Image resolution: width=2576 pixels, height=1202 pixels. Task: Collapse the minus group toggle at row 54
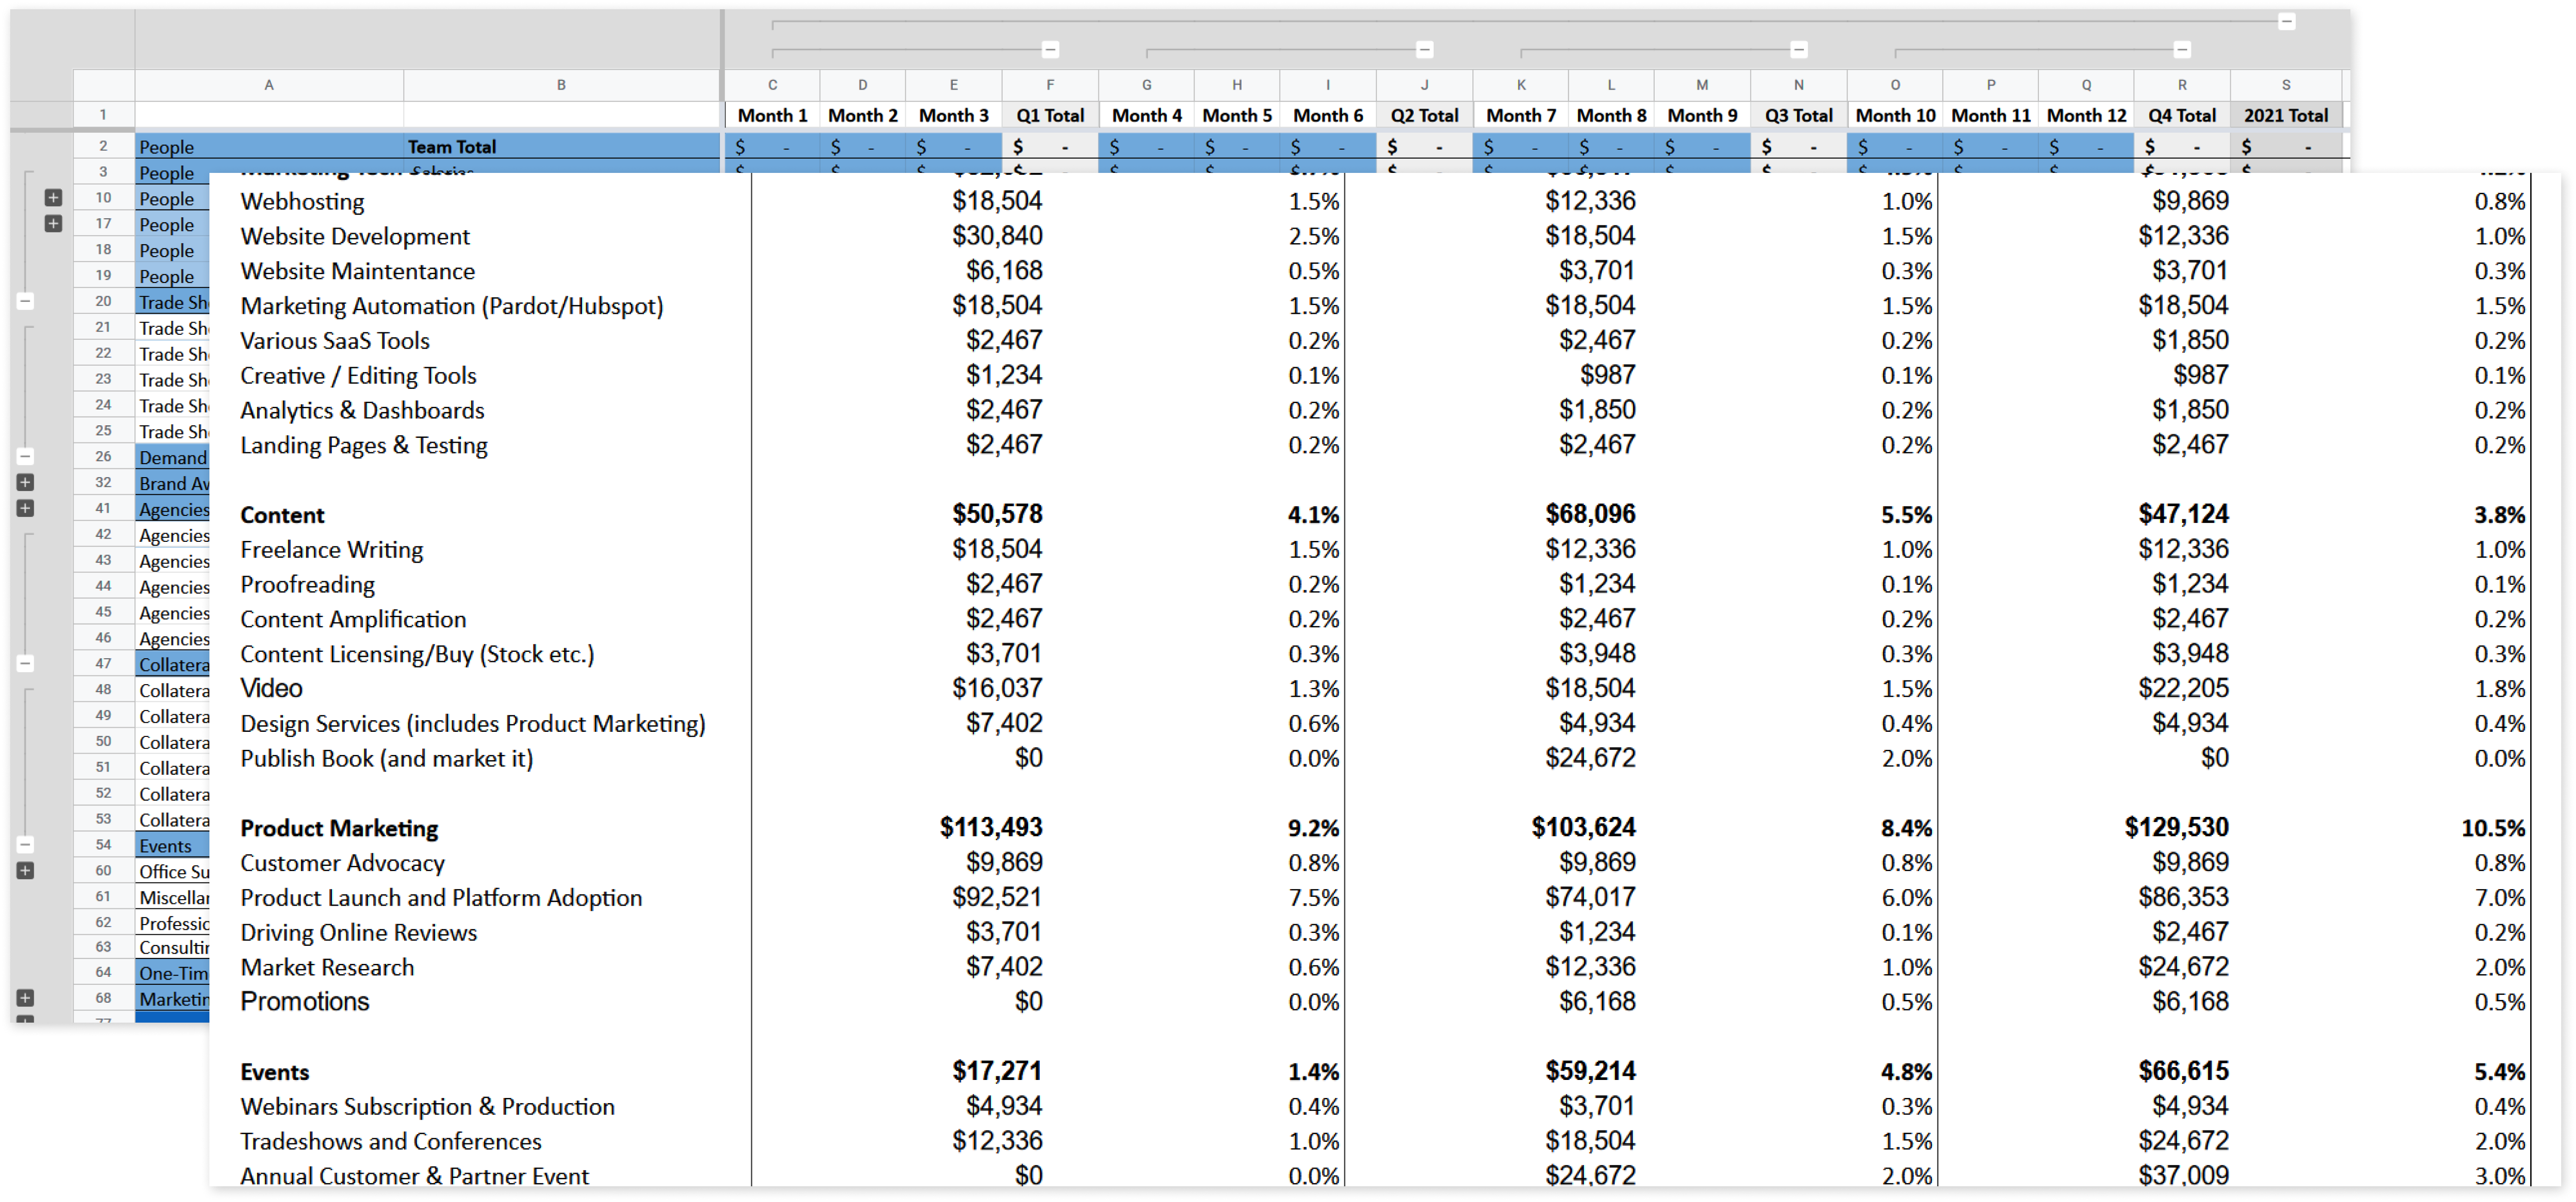[25, 845]
